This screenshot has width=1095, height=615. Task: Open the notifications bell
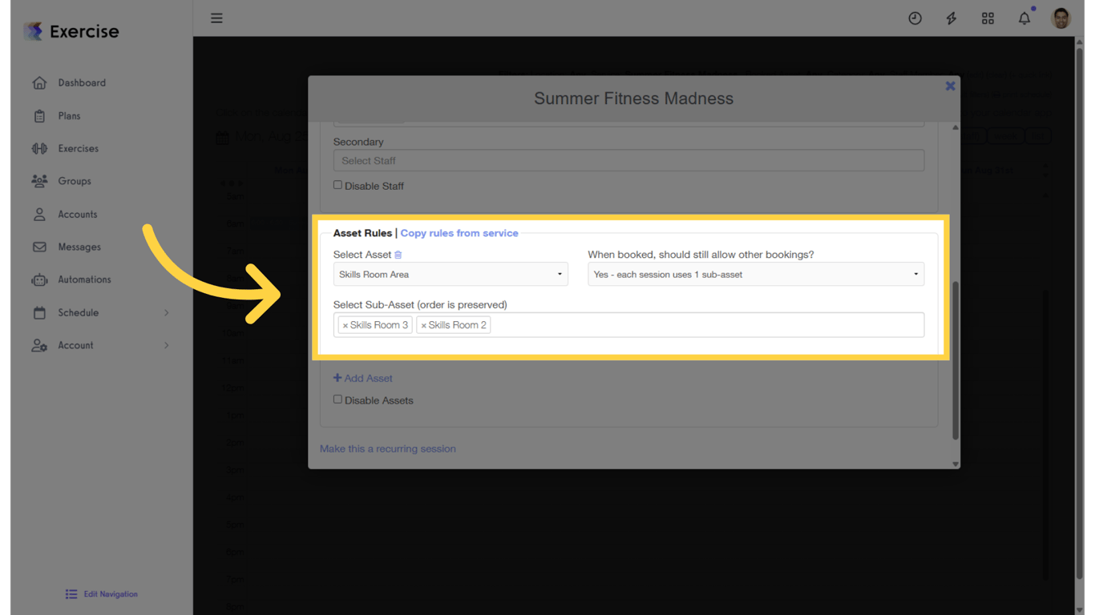point(1024,18)
